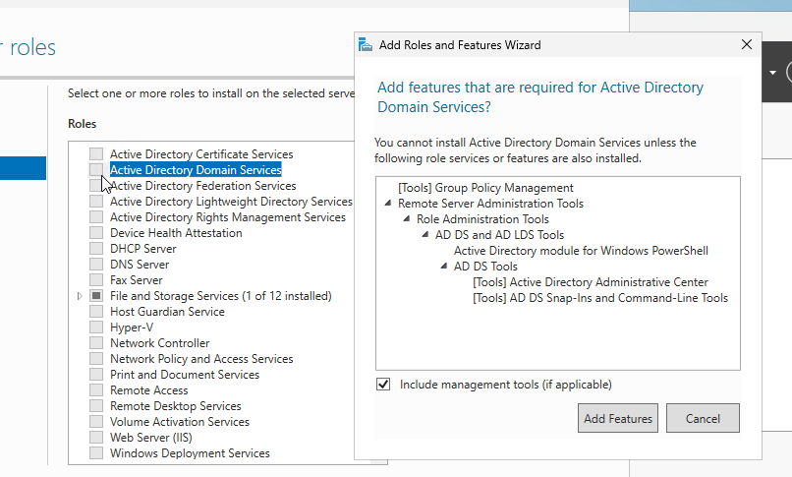792x477 pixels.
Task: Check Volume Activation Services role
Action: coord(96,421)
